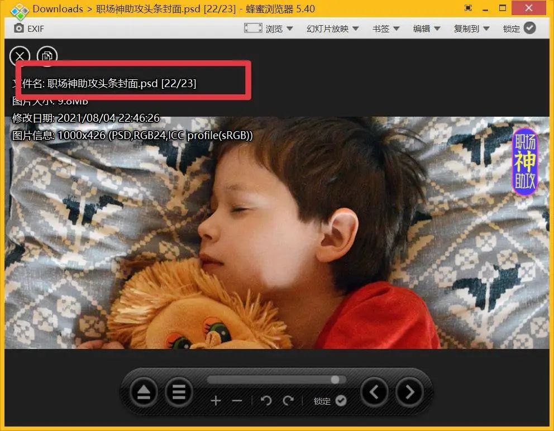Zoom out with the minus icon

click(x=237, y=401)
